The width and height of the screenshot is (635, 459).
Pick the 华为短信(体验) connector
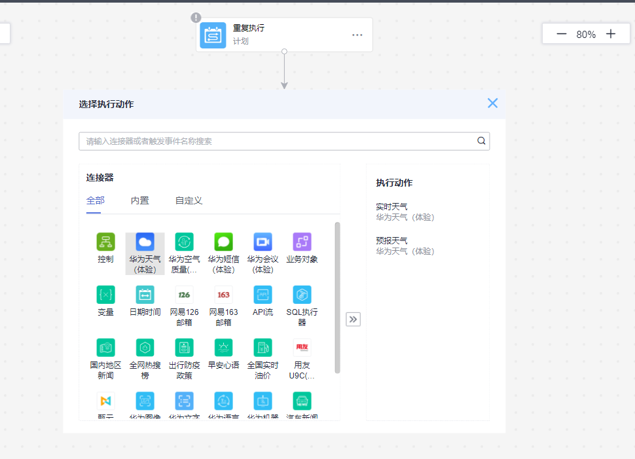223,253
